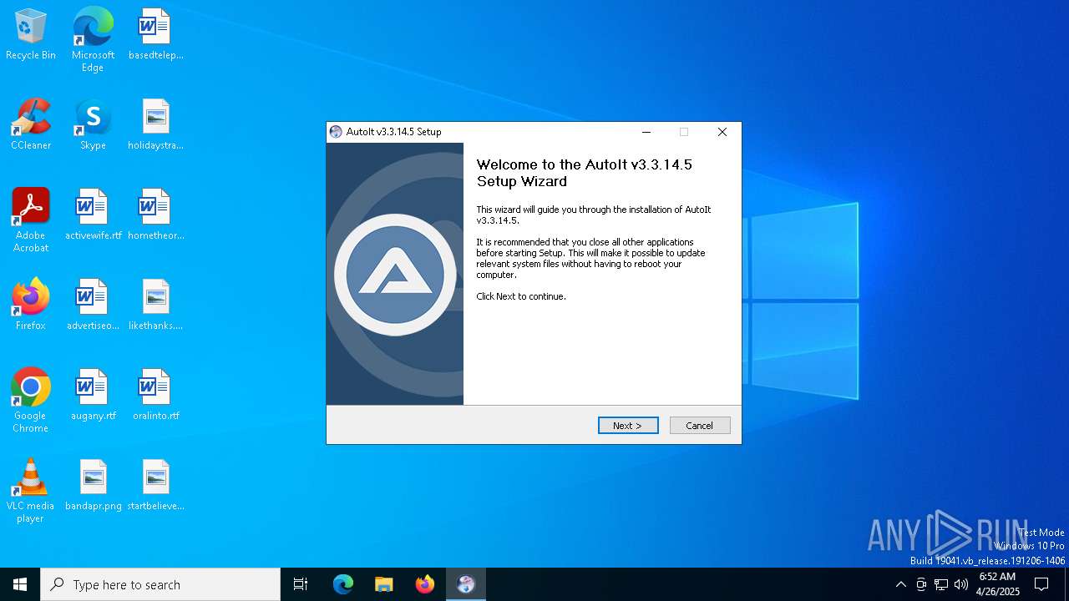Click Next in AutoIt Setup wizard
Viewport: 1069px width, 601px height.
click(628, 426)
